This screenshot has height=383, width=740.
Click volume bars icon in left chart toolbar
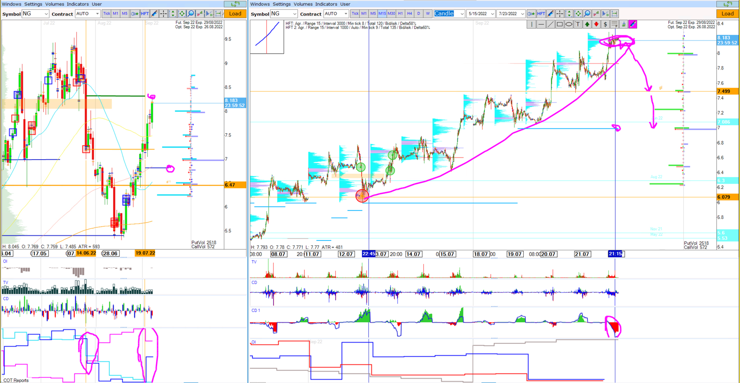(200, 14)
